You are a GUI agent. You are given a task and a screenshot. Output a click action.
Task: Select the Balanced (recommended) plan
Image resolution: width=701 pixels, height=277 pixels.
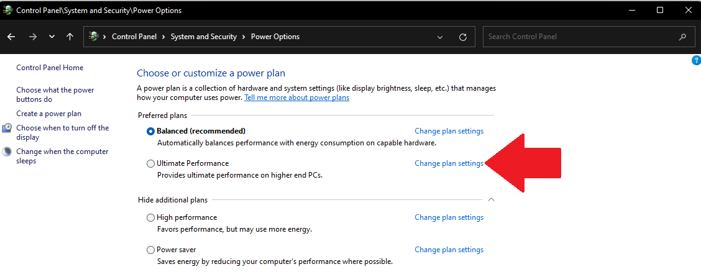pyautogui.click(x=150, y=131)
